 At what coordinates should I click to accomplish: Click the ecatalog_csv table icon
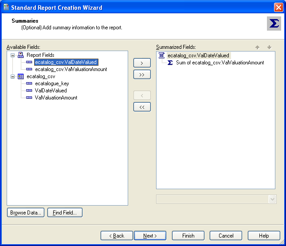coord(20,76)
